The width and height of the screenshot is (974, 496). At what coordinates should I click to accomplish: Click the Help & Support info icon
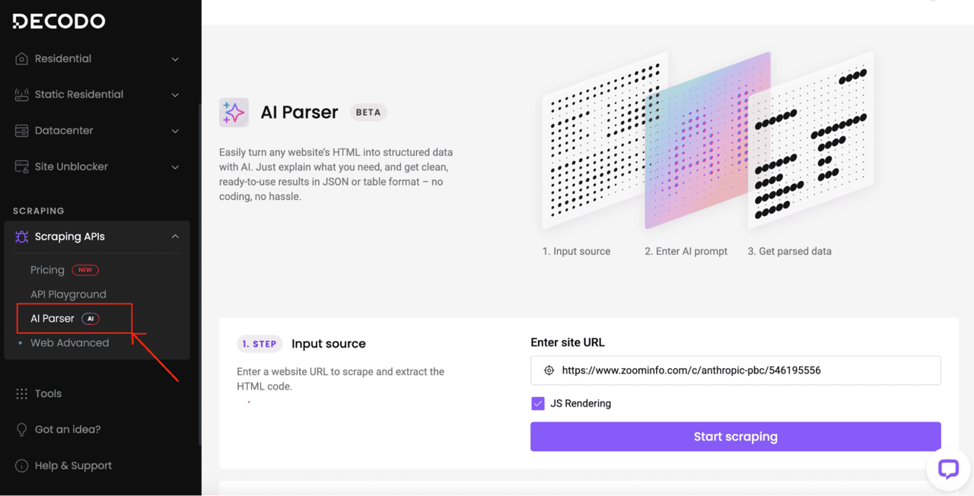click(x=21, y=466)
